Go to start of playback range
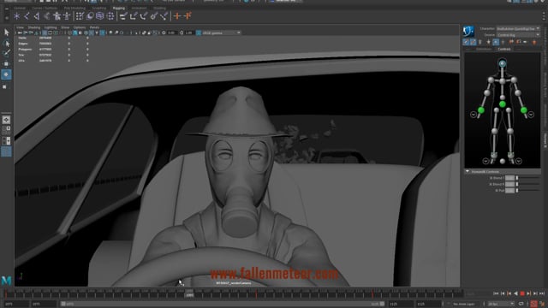548x308 pixels. click(496, 293)
